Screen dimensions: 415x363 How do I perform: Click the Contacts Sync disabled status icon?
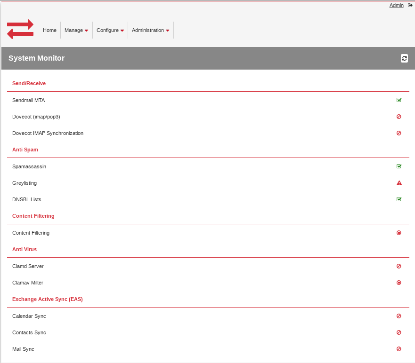[399, 332]
